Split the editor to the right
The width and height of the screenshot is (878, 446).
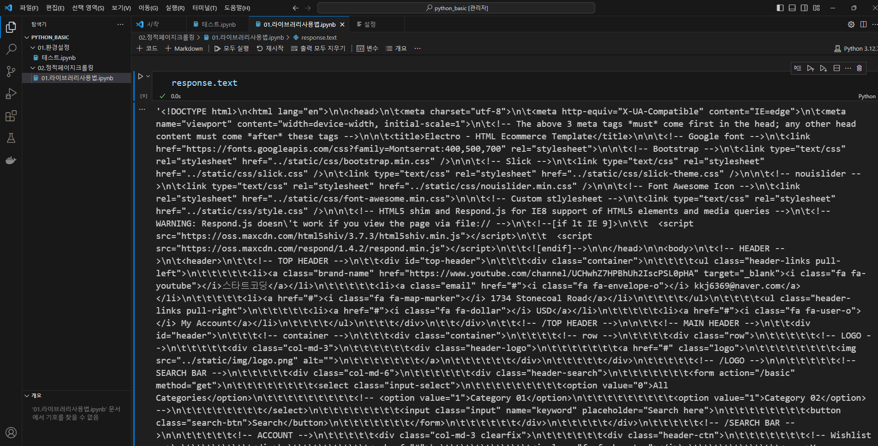863,24
